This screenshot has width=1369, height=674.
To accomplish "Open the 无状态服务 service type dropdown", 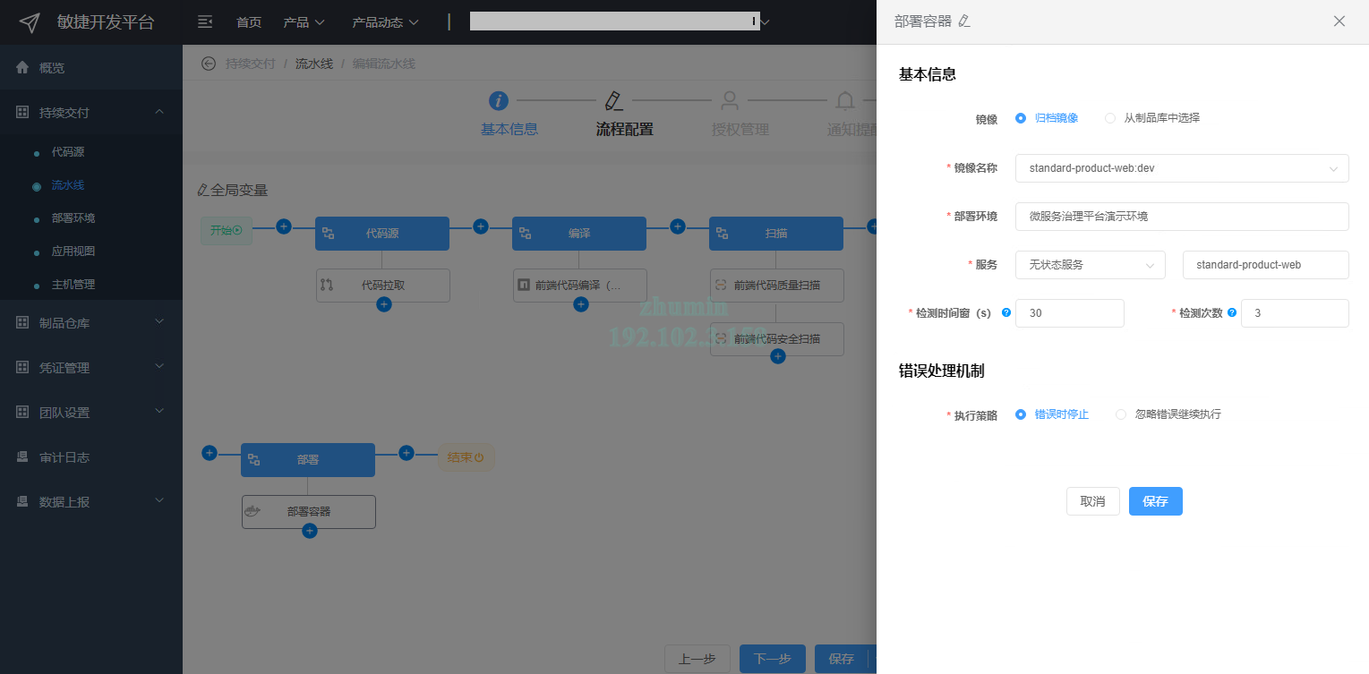I will point(1091,265).
